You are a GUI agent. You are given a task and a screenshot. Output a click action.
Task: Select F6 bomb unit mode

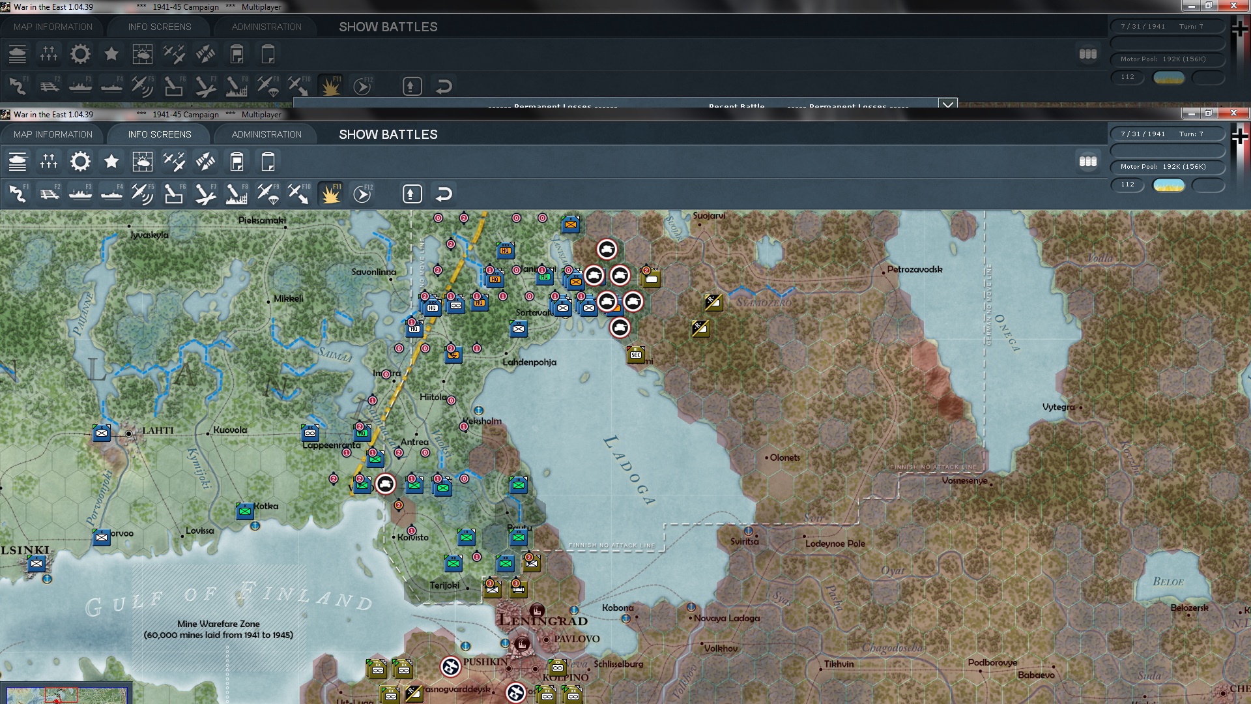[x=174, y=194]
